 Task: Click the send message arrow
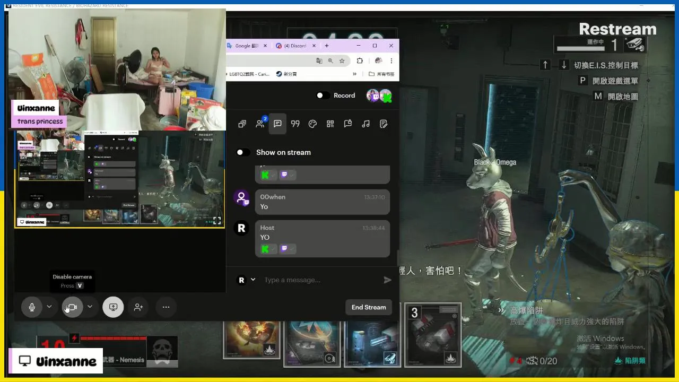[x=388, y=280]
